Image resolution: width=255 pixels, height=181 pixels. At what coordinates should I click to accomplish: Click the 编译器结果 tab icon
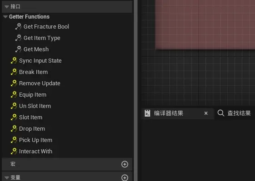click(147, 113)
